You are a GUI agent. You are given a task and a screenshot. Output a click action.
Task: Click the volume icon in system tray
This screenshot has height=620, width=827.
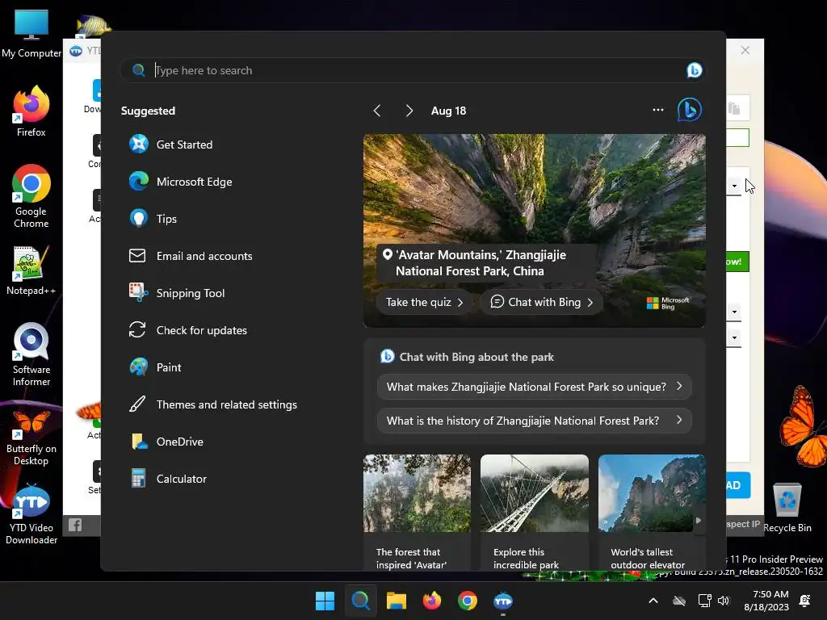point(724,601)
